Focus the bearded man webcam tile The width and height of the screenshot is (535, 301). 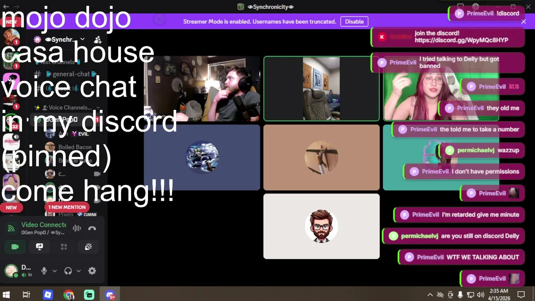pyautogui.click(x=202, y=89)
